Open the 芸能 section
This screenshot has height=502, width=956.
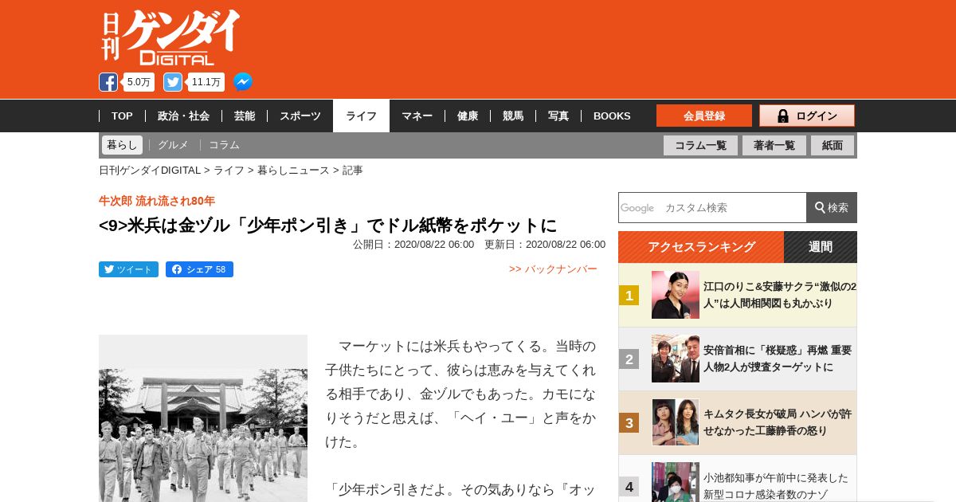245,116
